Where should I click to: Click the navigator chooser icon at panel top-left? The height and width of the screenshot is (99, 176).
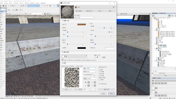tap(153, 16)
